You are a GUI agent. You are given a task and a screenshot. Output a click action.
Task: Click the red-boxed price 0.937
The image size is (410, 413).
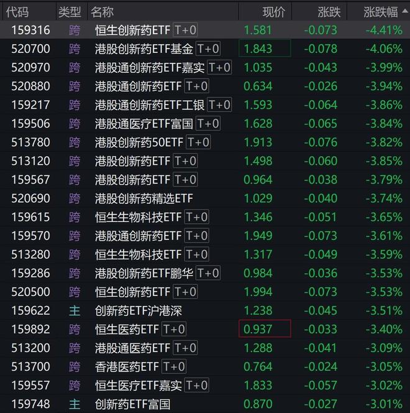(x=265, y=328)
